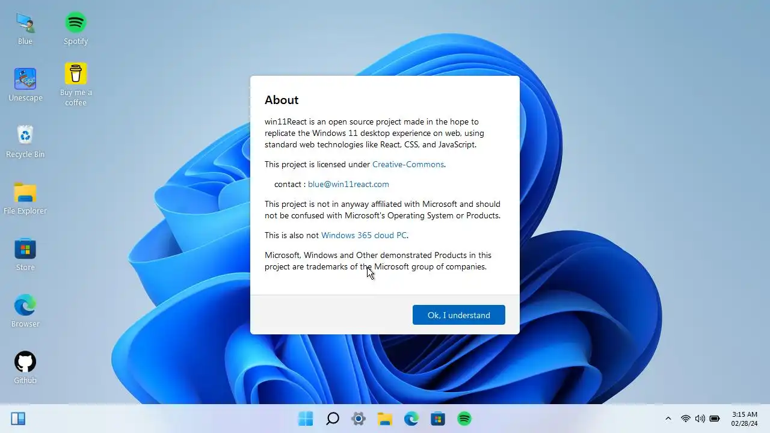Open the Wi-Fi network tray icon

(x=685, y=419)
